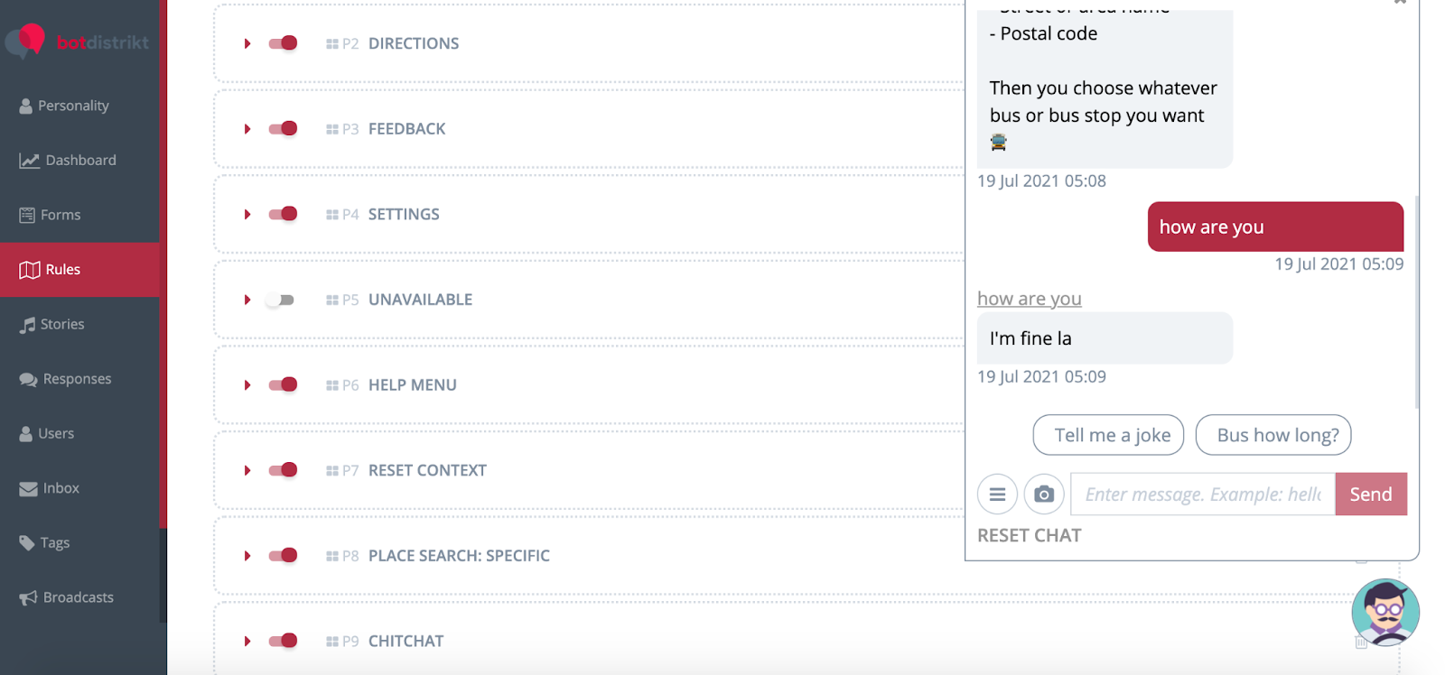Click the Enter message input field

click(x=1203, y=495)
